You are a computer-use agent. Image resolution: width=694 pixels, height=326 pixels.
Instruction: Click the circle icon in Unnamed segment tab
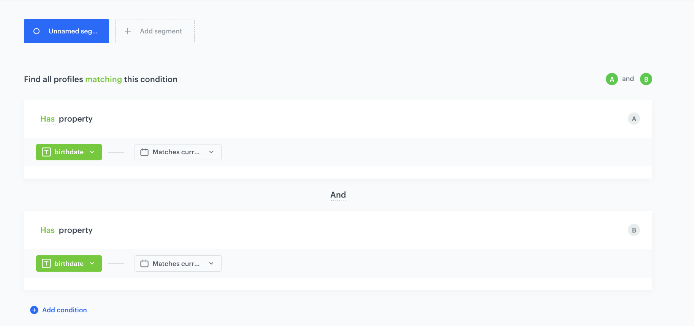(36, 31)
